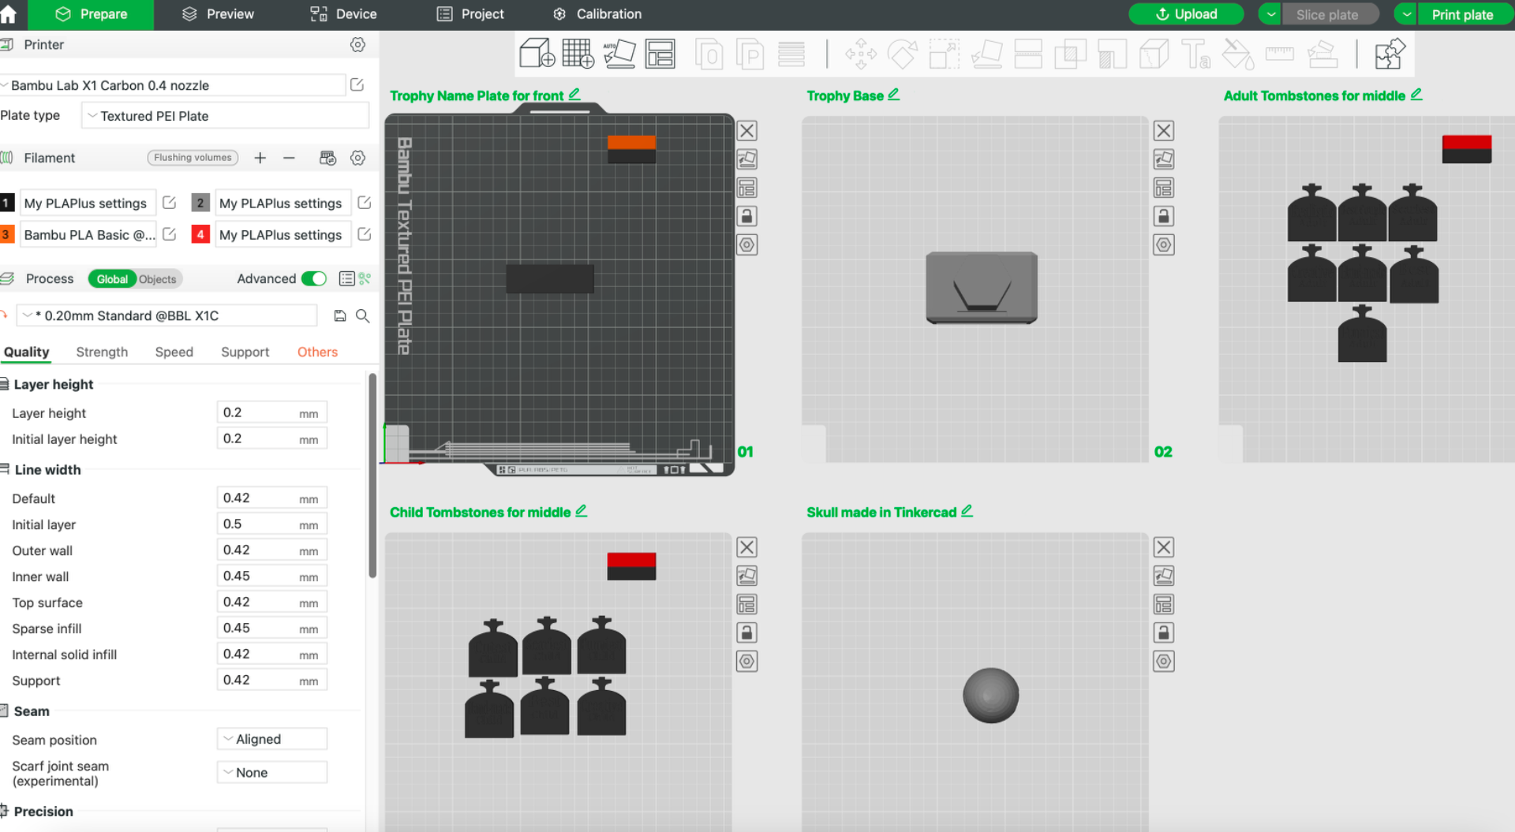Screen dimensions: 1515x832
Task: Remove the Skull made in Tinkercad plate
Action: tap(1164, 547)
